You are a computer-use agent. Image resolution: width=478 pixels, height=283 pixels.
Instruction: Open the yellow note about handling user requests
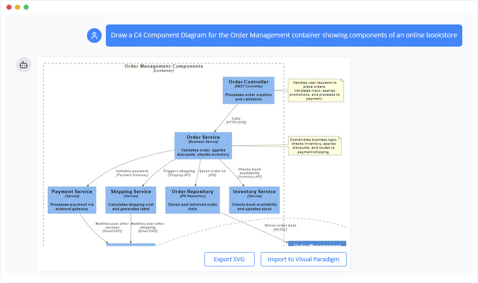coord(316,90)
